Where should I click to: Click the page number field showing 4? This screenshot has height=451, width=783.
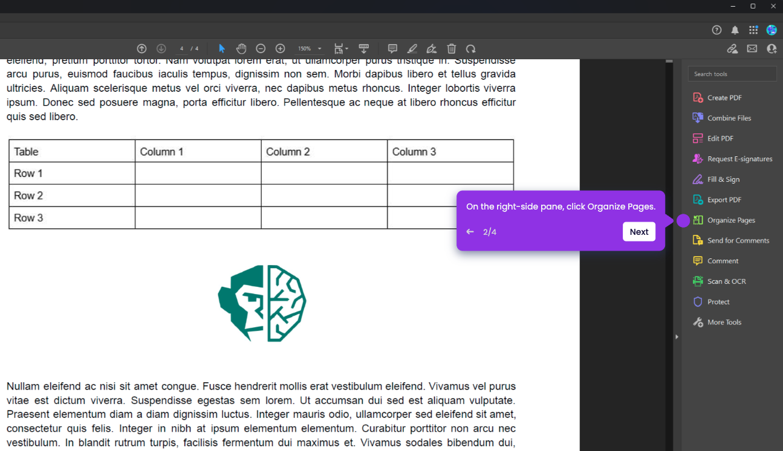pos(181,48)
